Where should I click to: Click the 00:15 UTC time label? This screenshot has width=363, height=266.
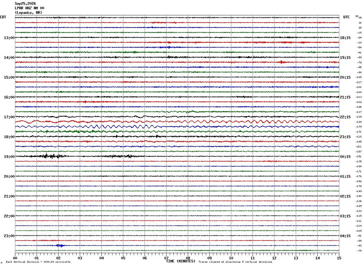(345, 157)
